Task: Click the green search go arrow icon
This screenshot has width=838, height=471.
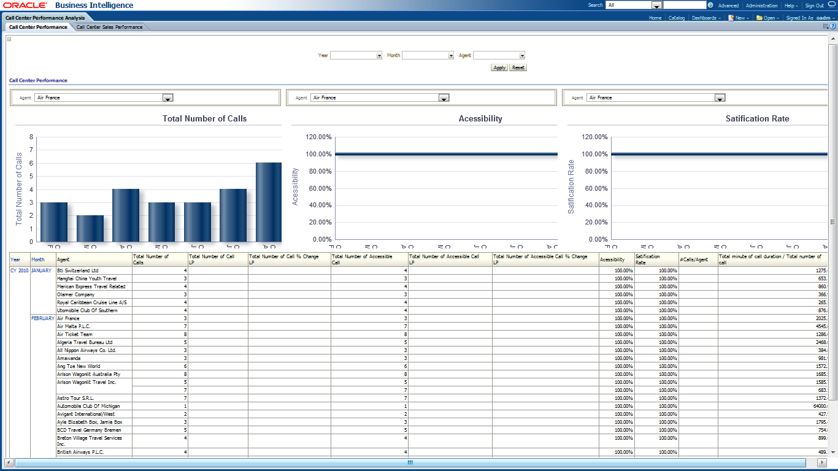Action: [x=710, y=5]
